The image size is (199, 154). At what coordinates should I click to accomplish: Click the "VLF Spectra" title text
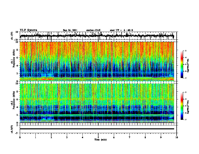pos(28,30)
